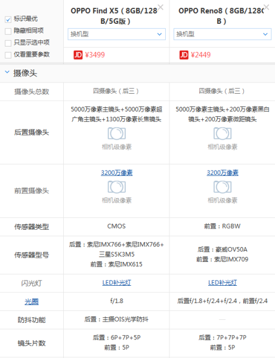Click f/1.8 aperture value for Find X5
This screenshot has width=275, height=358.
pyautogui.click(x=116, y=301)
